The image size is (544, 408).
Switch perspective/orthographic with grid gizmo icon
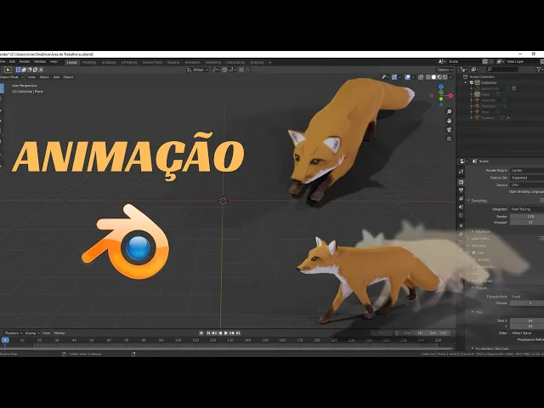[x=449, y=139]
